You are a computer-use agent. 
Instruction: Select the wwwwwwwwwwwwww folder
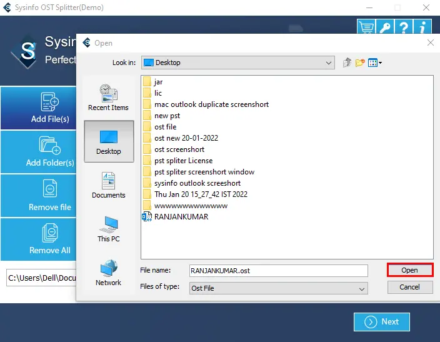(x=185, y=205)
